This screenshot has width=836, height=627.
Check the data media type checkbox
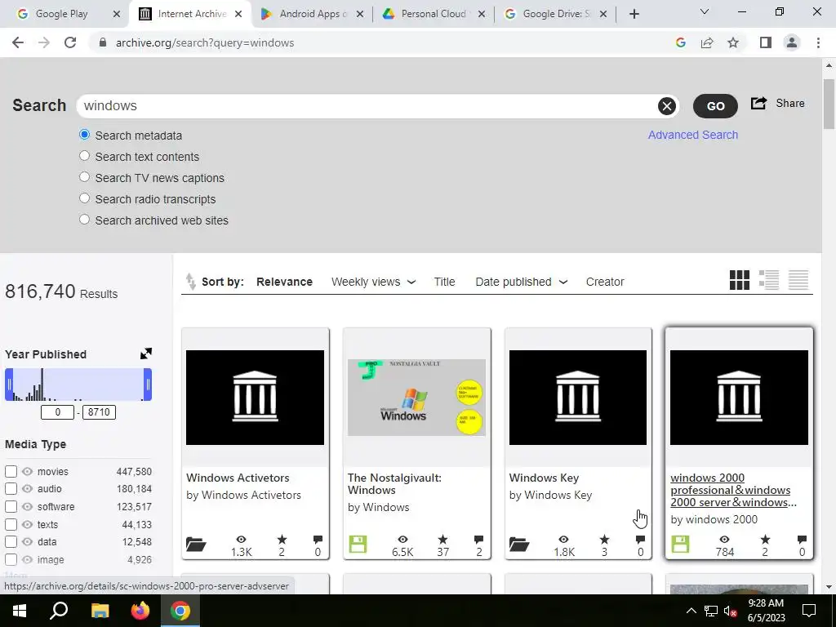pos(11,542)
